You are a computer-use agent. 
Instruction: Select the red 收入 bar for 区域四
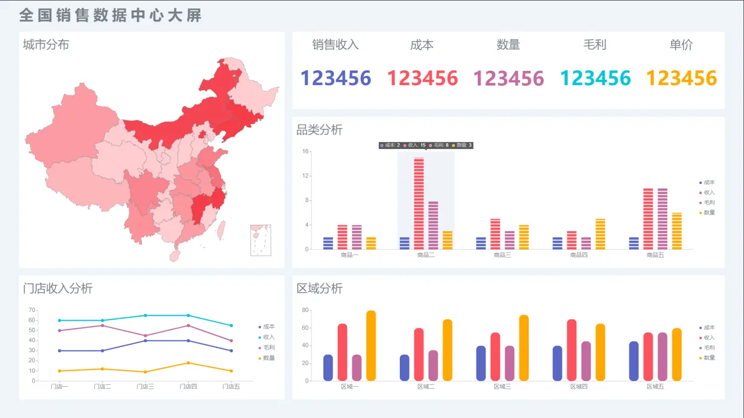[x=572, y=350]
